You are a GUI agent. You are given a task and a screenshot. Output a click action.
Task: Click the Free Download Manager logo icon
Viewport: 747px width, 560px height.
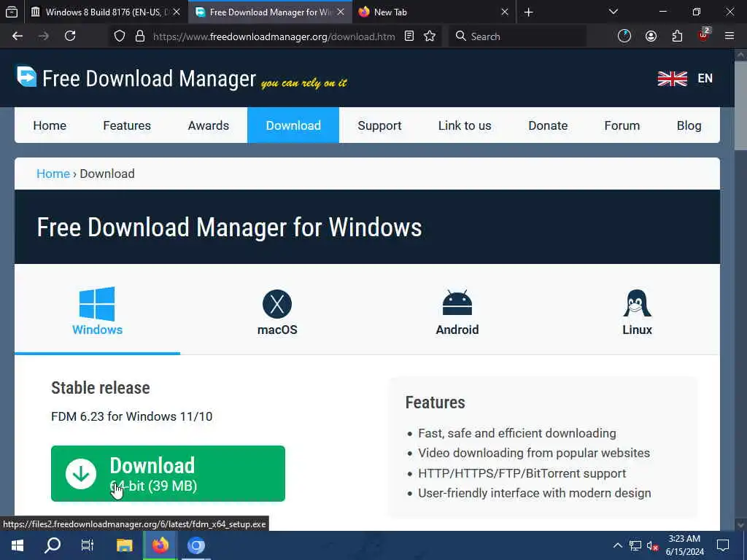[27, 77]
